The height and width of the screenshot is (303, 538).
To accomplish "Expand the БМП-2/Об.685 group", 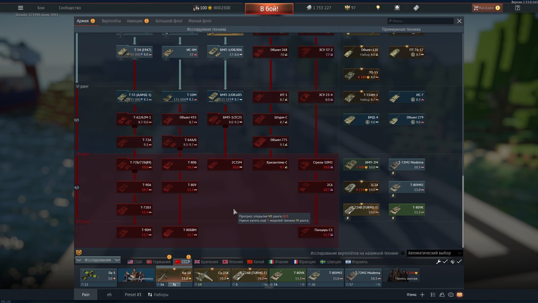I will tap(225, 97).
